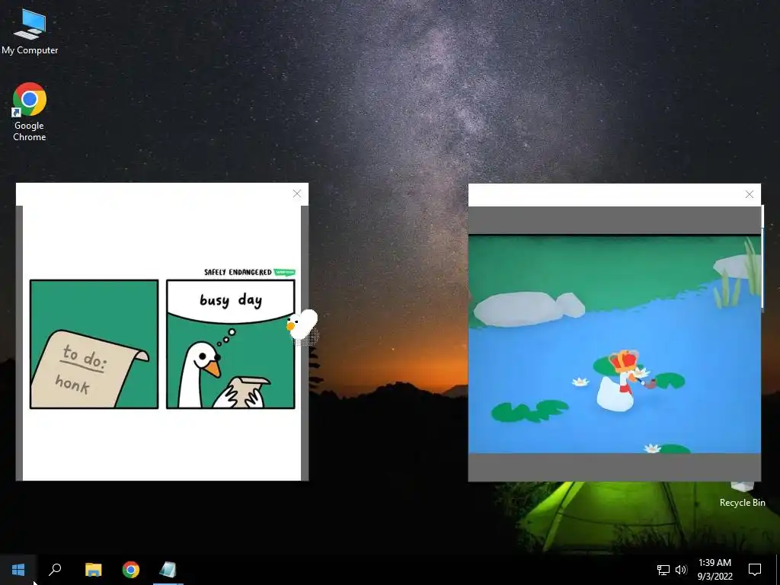
Task: Select the running notepad-style app on taskbar
Action: [168, 570]
